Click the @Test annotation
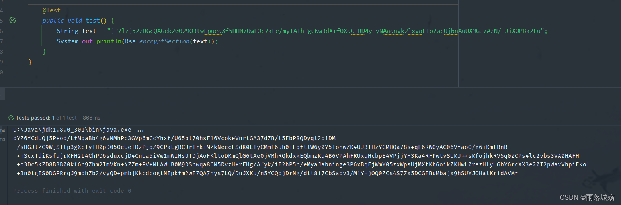The width and height of the screenshot is (621, 205). pos(51,10)
